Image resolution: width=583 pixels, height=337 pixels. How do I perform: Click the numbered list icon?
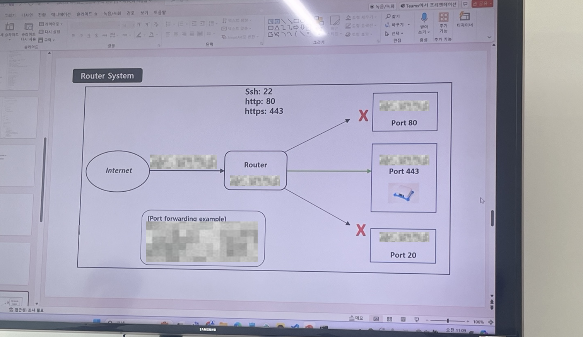tap(181, 24)
